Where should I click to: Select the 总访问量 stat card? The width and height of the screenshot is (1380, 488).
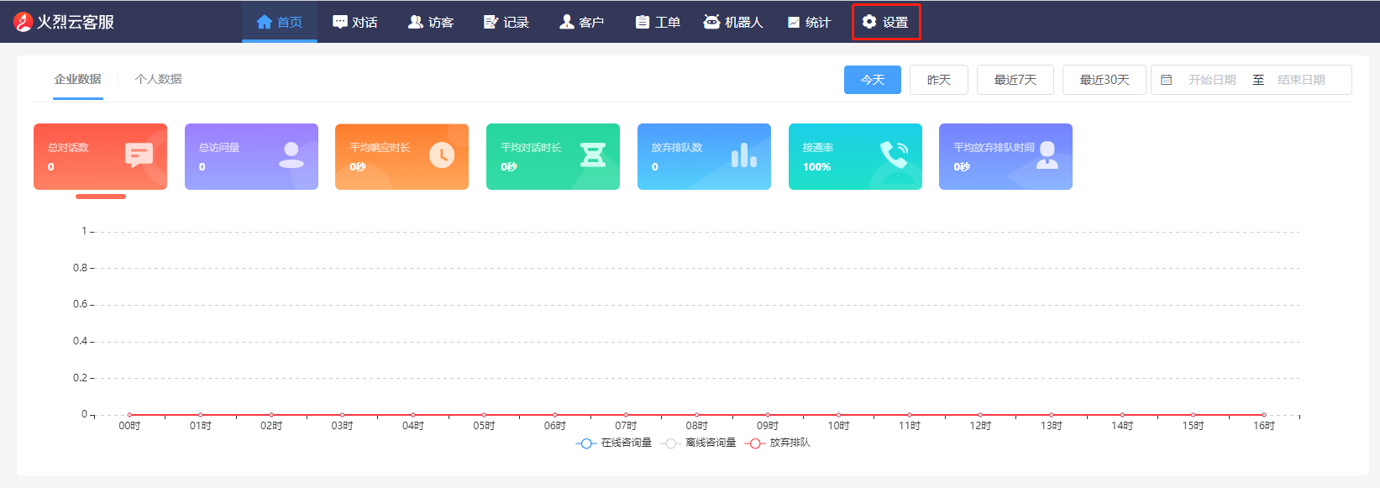(251, 156)
